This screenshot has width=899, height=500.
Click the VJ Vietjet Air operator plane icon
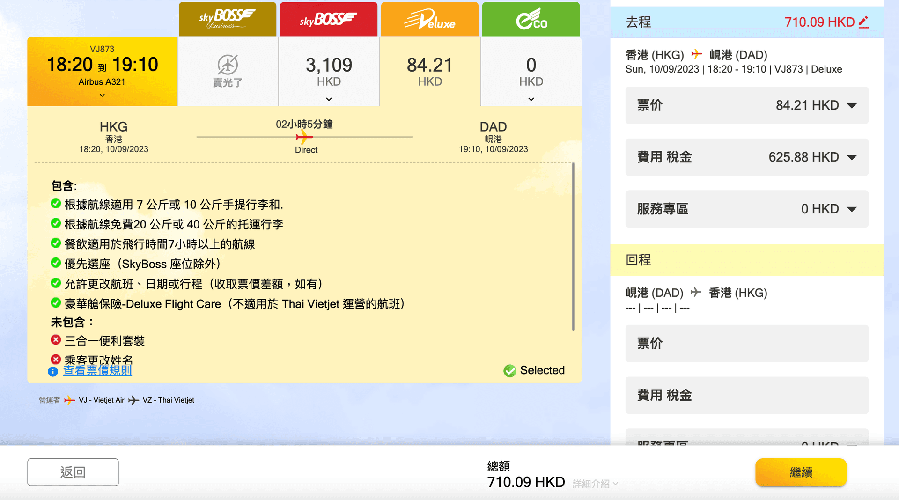[x=69, y=400]
